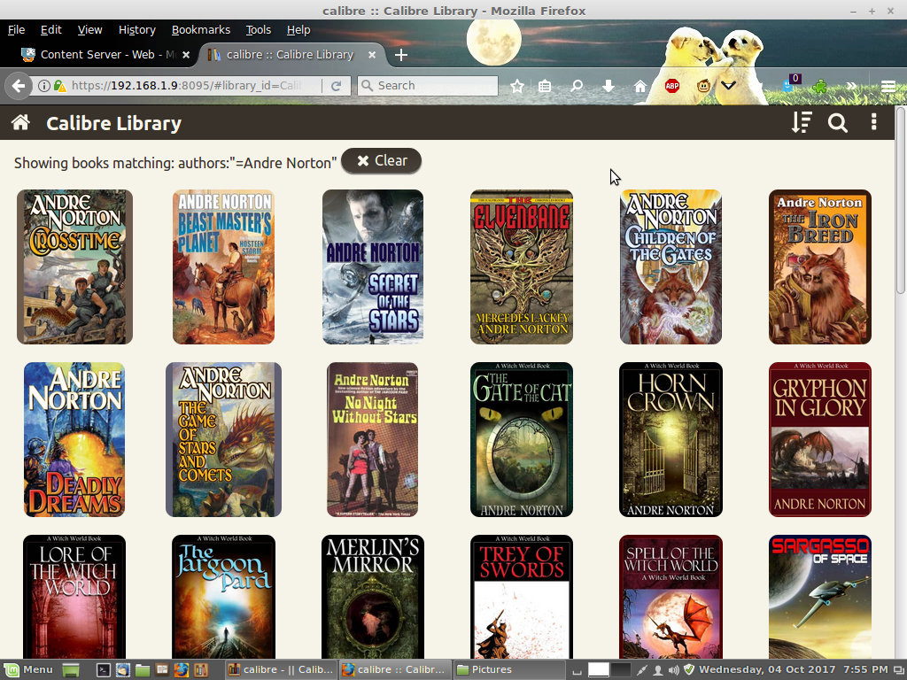The height and width of the screenshot is (680, 907).
Task: Open The Game of Stars and Comets
Action: tap(223, 439)
